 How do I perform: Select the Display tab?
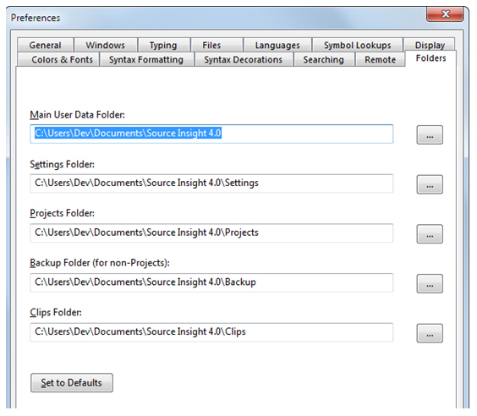(430, 45)
